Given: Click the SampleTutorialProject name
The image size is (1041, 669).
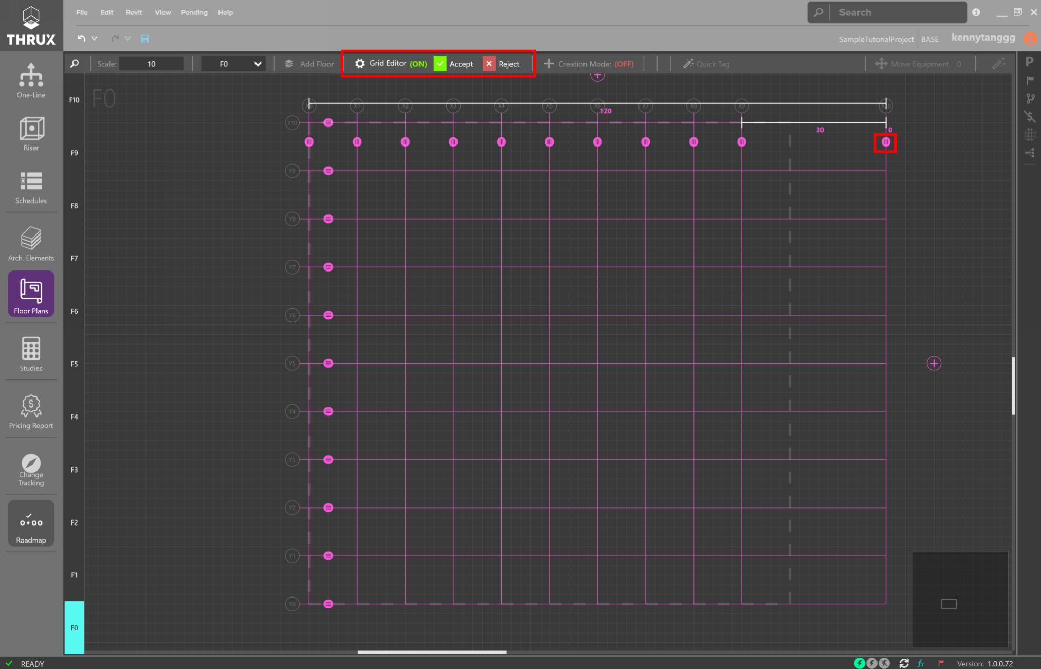Looking at the screenshot, I should (x=876, y=39).
